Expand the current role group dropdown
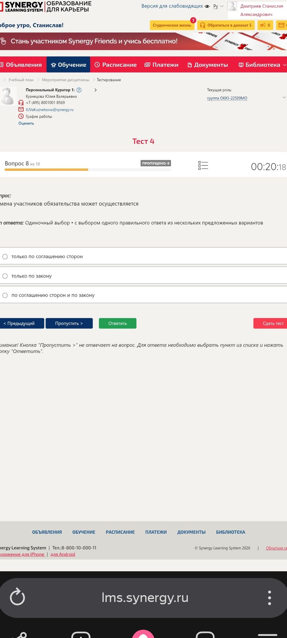The height and width of the screenshot is (638, 287). tap(284, 97)
